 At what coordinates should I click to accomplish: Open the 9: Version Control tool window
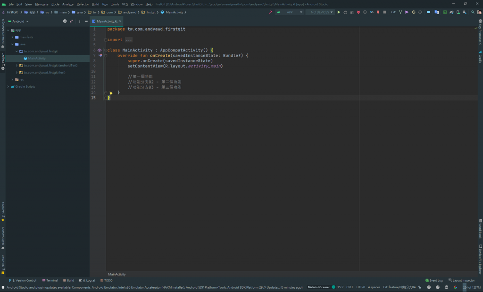(23, 280)
